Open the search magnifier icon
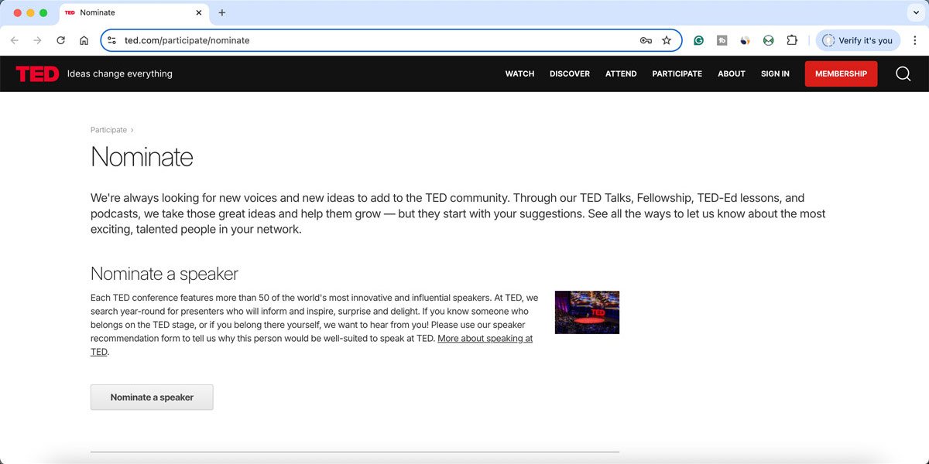Image resolution: width=929 pixels, height=464 pixels. click(903, 73)
